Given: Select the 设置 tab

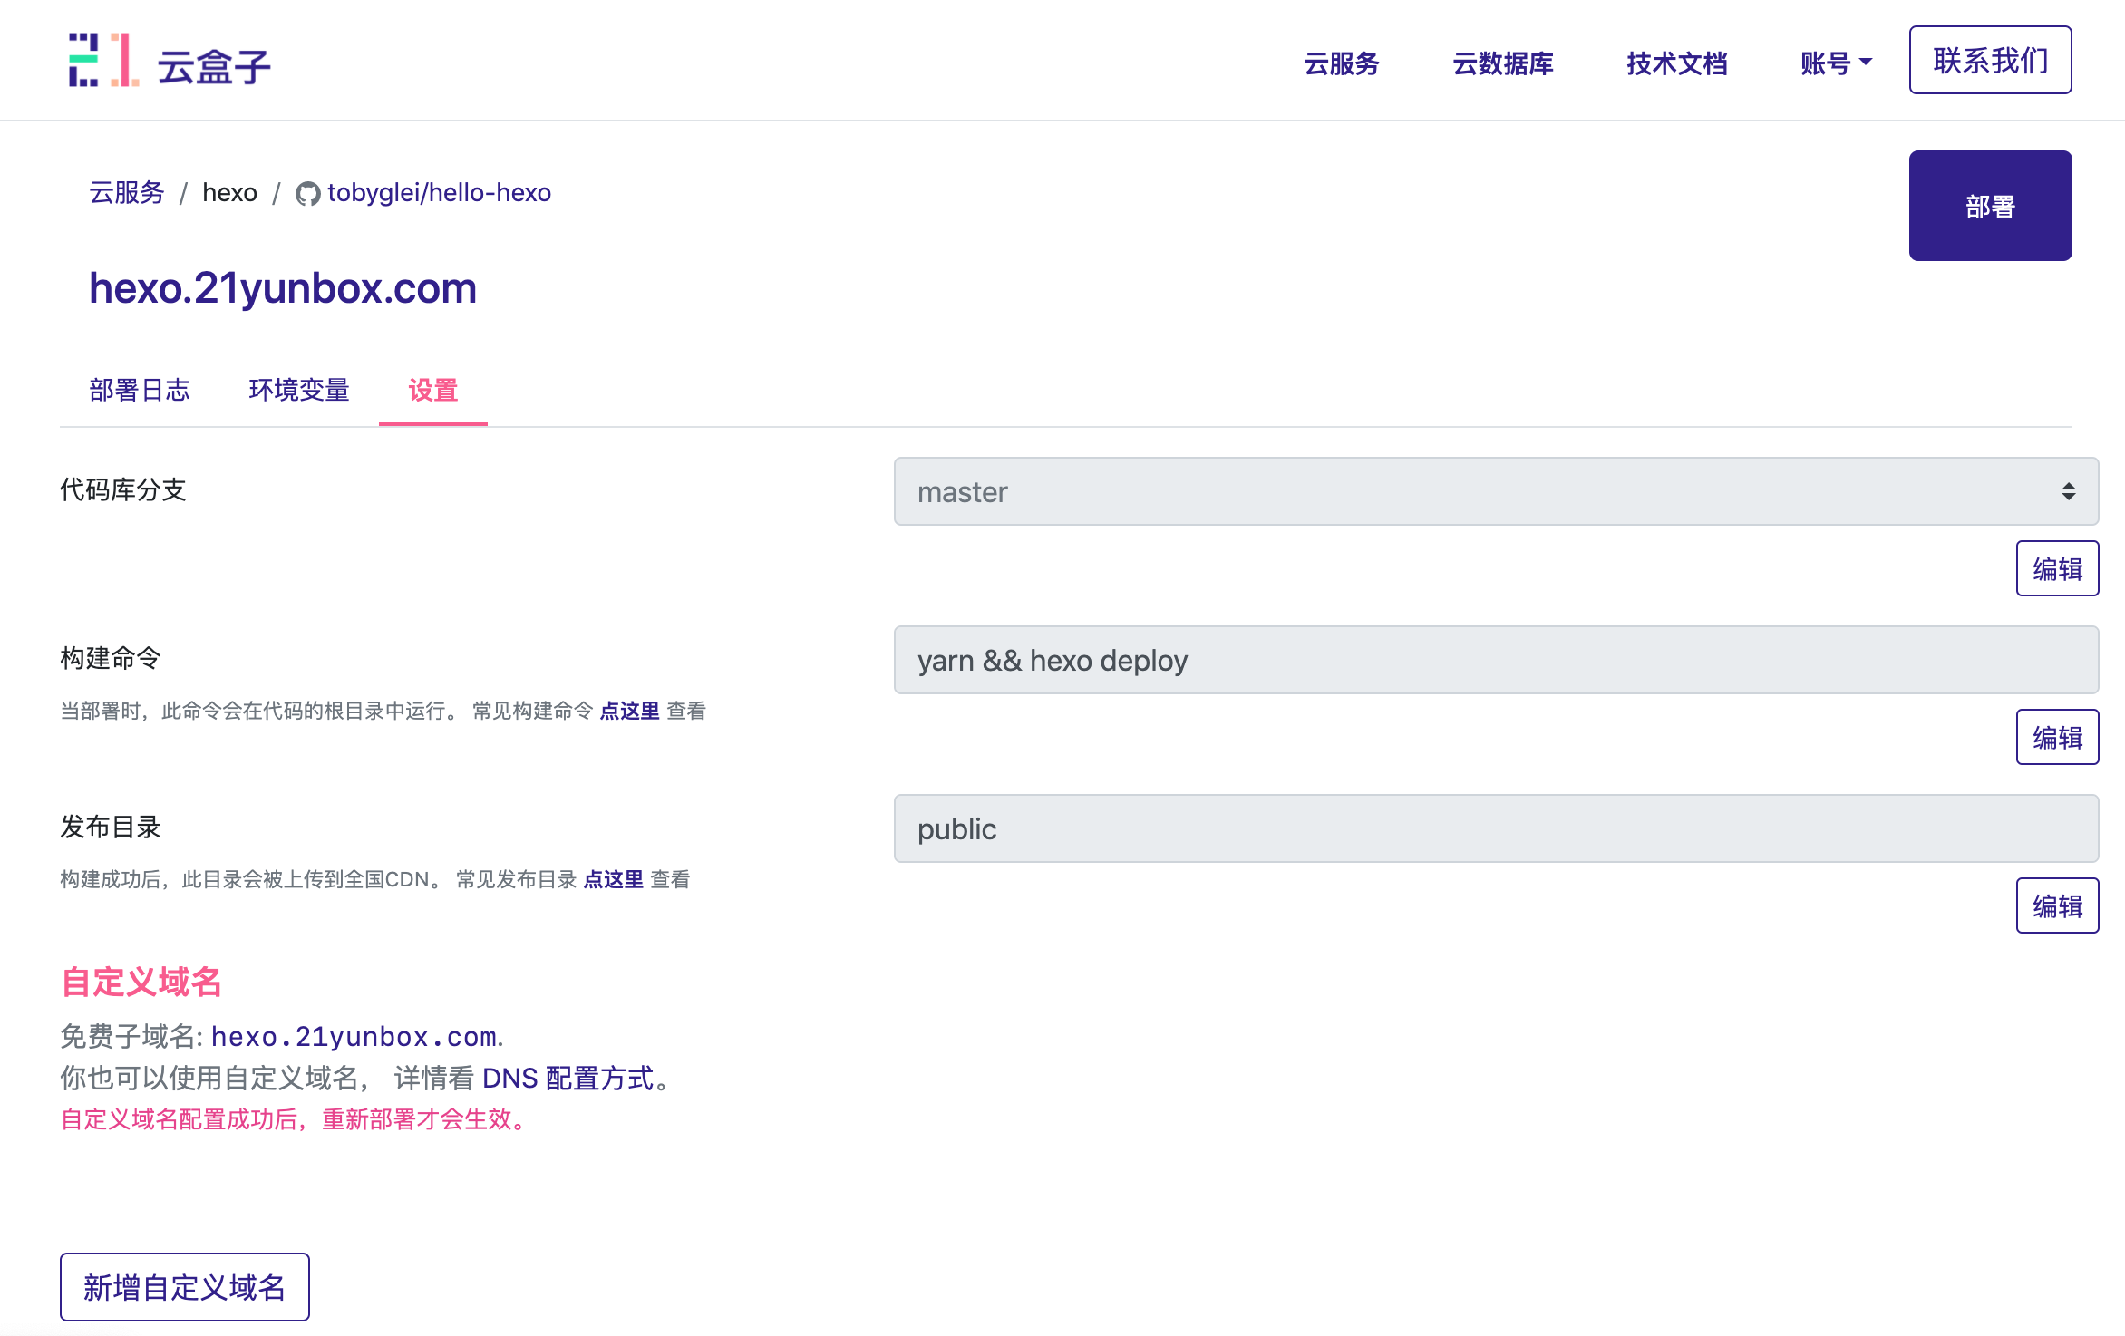Looking at the screenshot, I should [x=432, y=390].
